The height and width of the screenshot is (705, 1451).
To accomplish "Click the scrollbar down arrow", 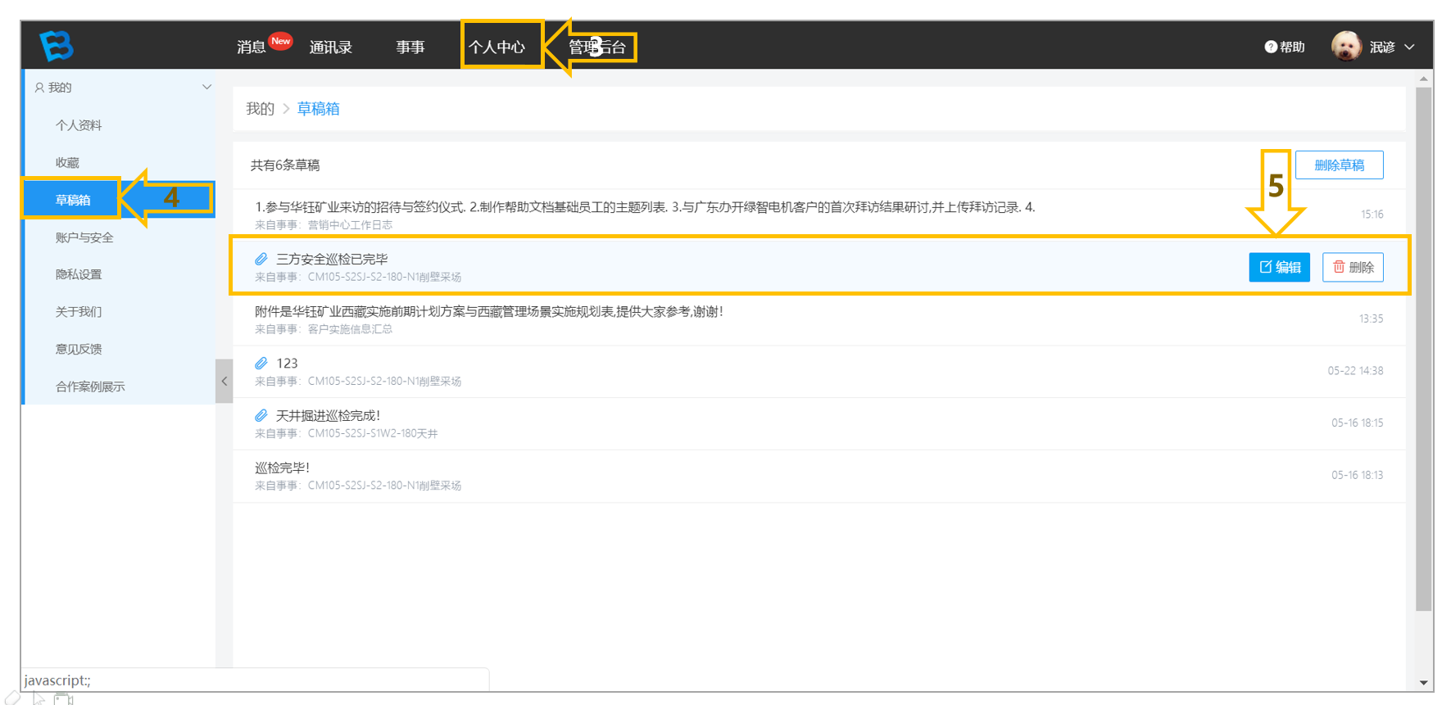I will tap(1424, 682).
